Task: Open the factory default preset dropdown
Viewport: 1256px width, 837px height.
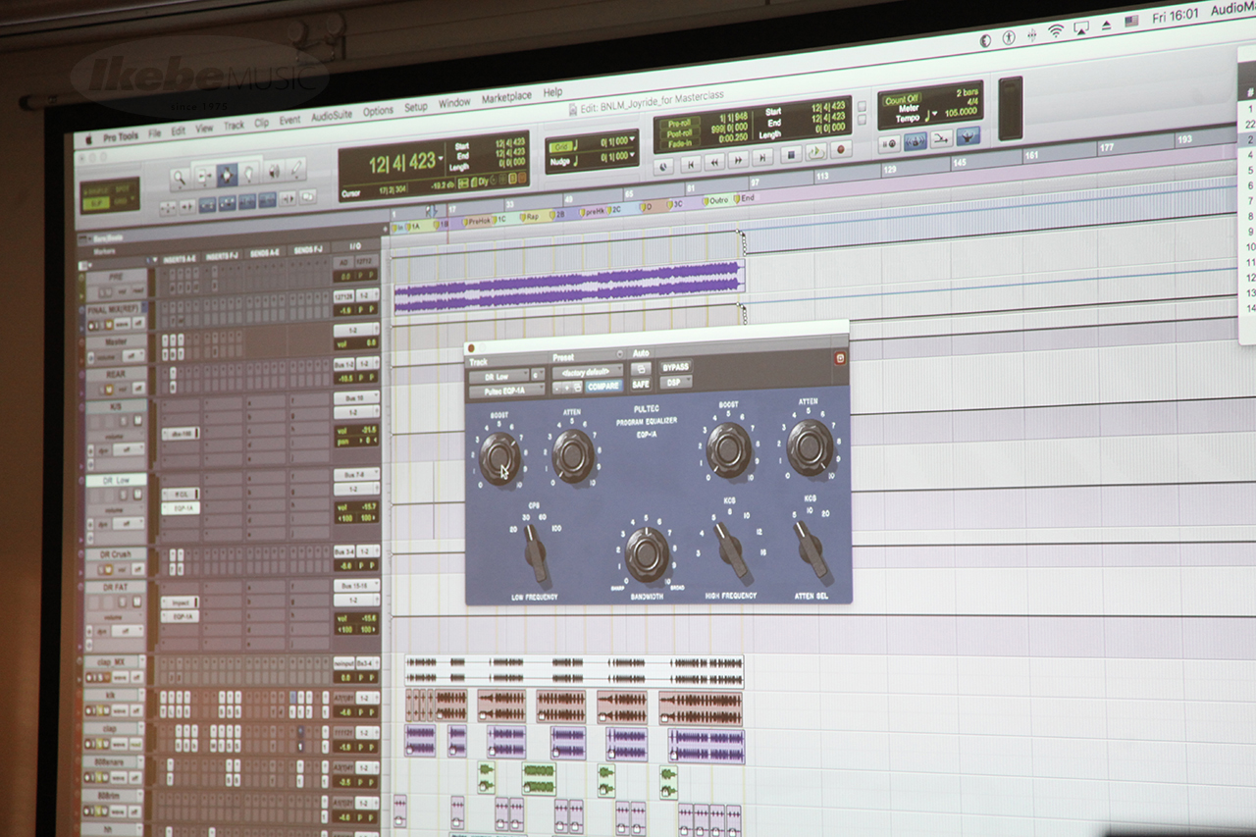Action: [x=587, y=373]
